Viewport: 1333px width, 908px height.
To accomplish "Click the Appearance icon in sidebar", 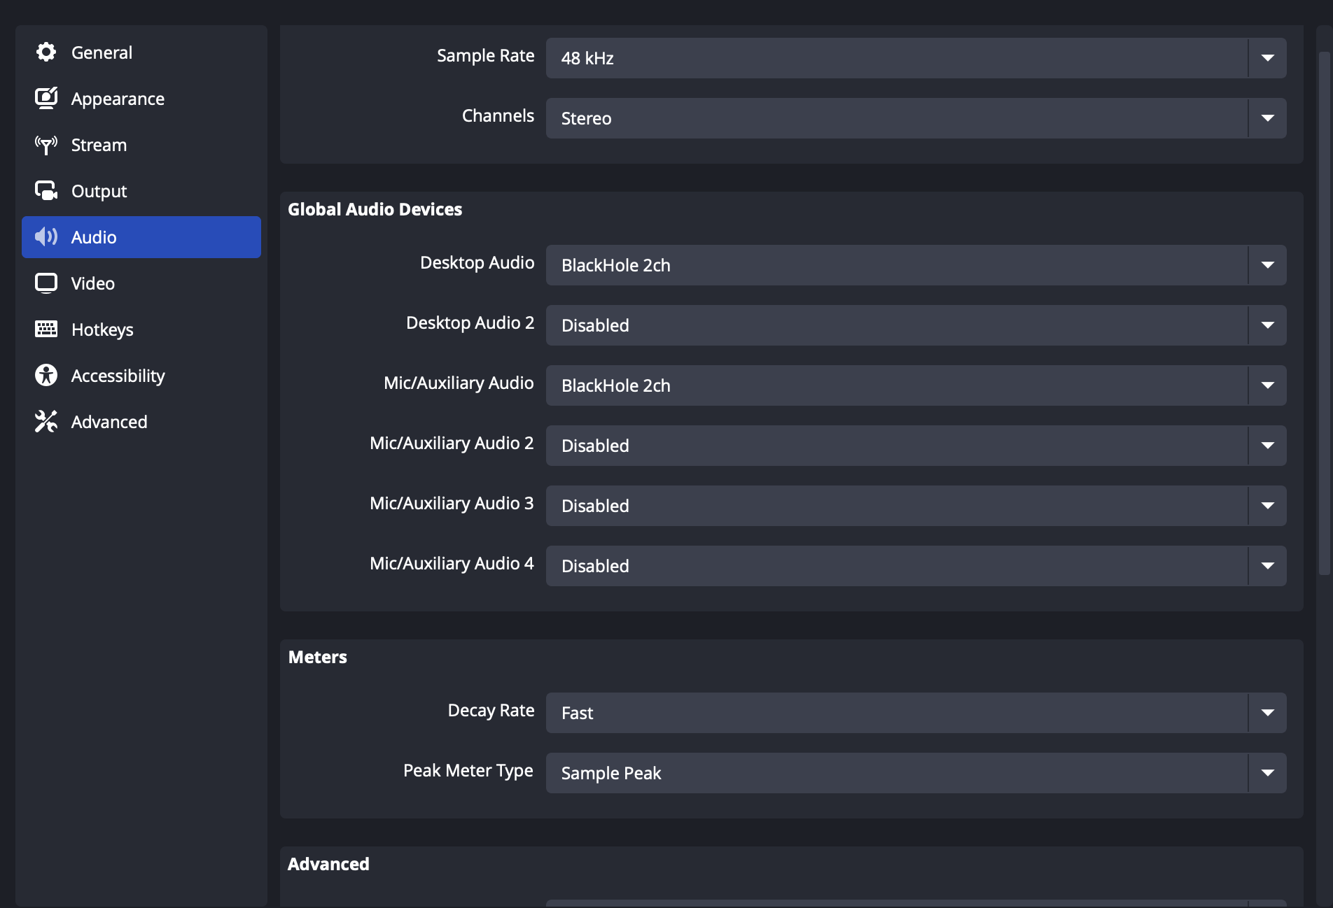I will click(x=46, y=99).
